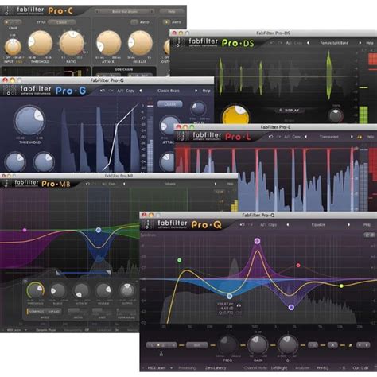Viewport: 377px width, 377px height.
Task: Click the undo arrow in Pro-L header
Action: (x=270, y=137)
